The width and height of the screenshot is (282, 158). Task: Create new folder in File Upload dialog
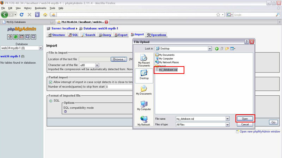(x=227, y=49)
